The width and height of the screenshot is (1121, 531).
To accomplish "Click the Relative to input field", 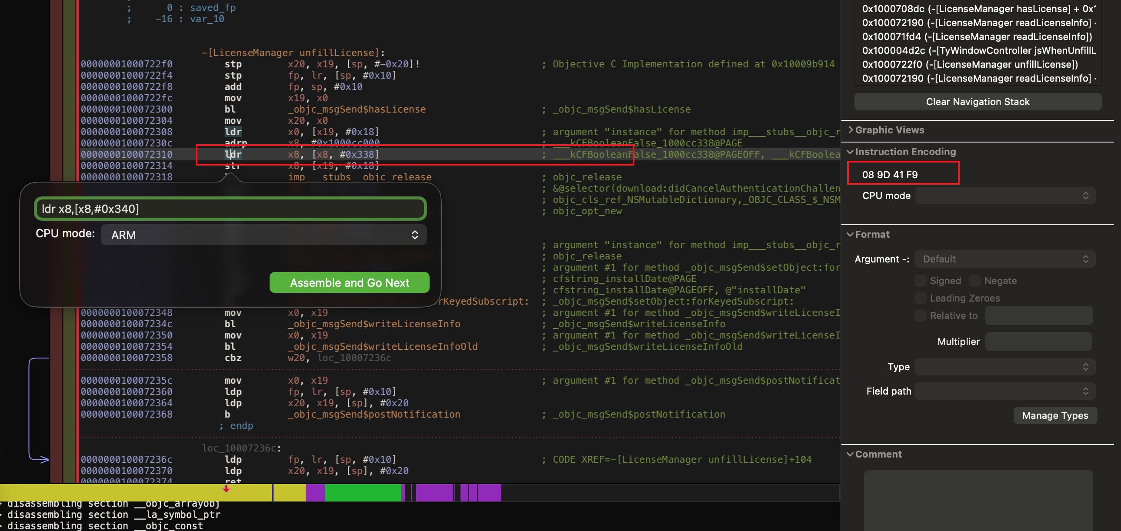I will point(1039,316).
